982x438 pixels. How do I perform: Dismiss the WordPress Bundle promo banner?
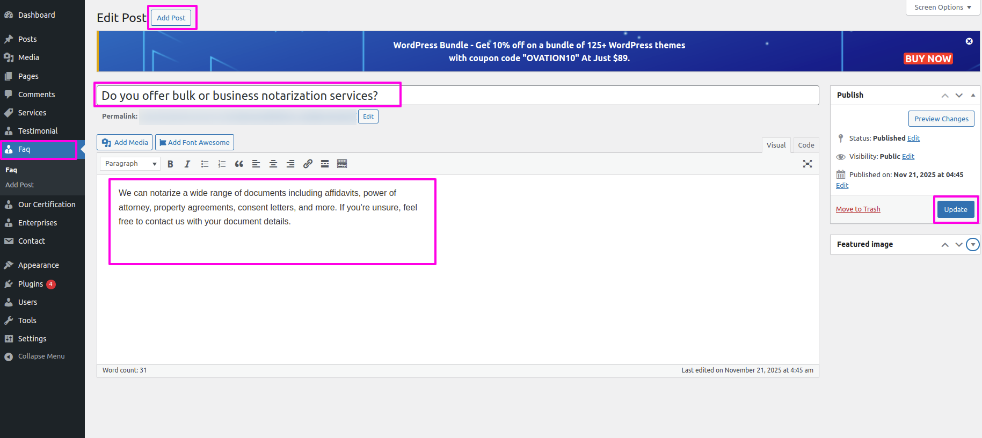[969, 41]
